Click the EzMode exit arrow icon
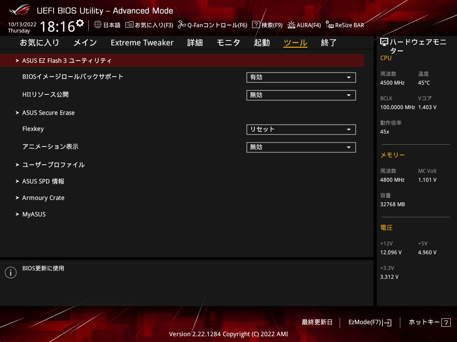Viewport: 457px width, 342px height. 388,322
